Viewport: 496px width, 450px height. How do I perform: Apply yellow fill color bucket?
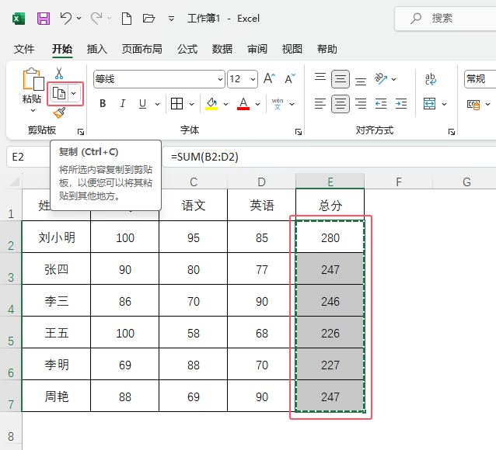click(x=211, y=104)
